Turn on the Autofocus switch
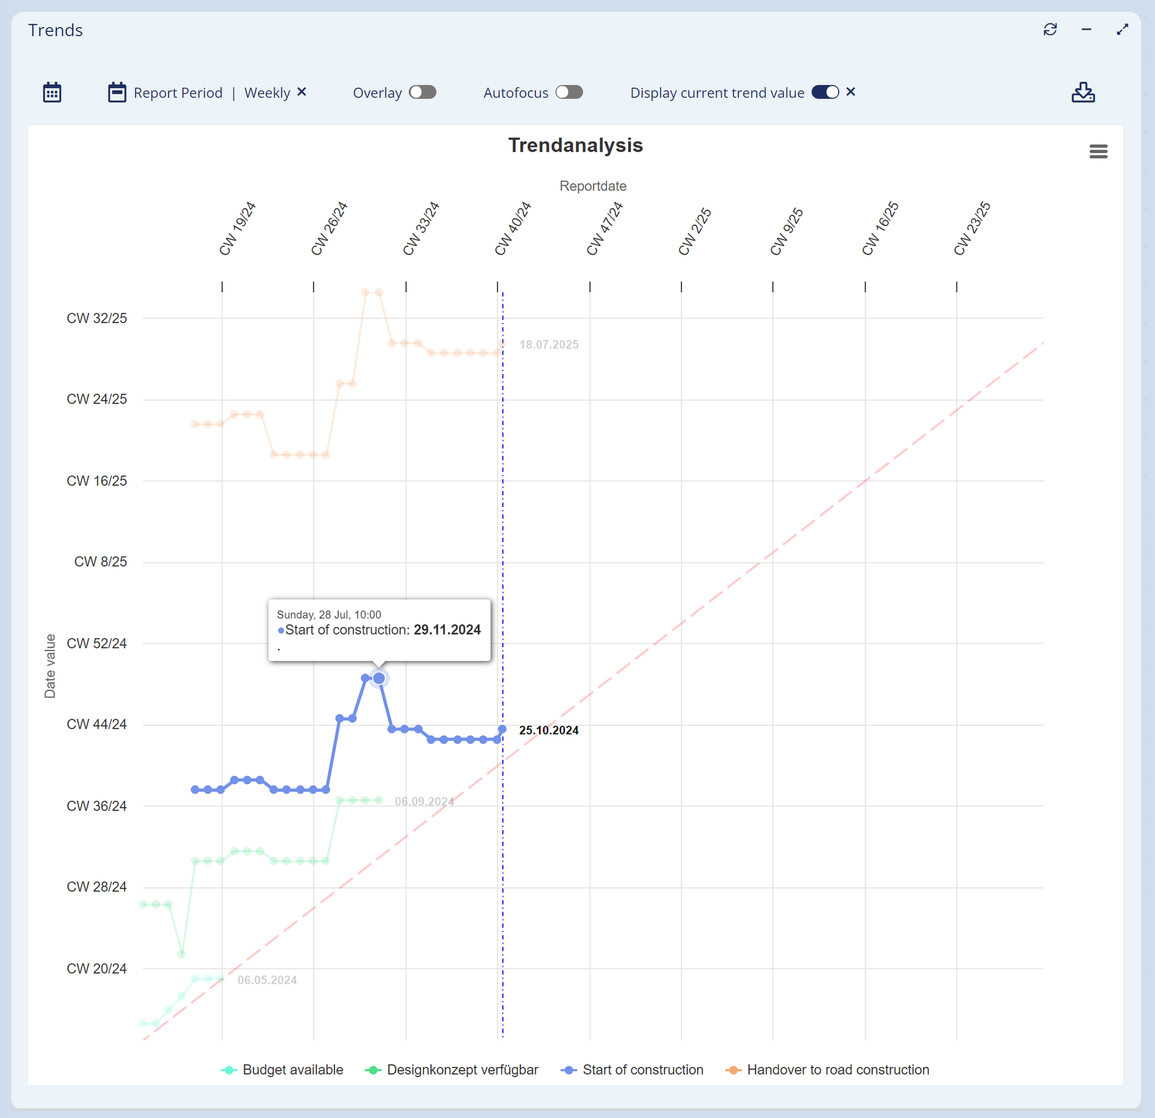1155x1118 pixels. point(569,92)
